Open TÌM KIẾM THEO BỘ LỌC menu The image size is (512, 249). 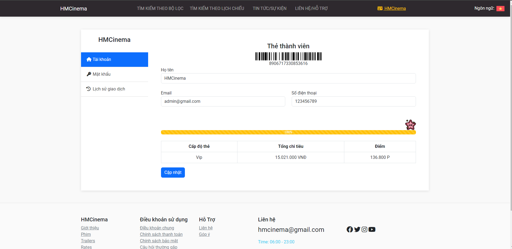click(x=160, y=8)
